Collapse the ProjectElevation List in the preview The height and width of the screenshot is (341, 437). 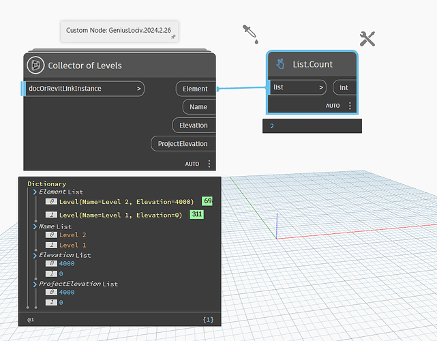[x=35, y=284]
